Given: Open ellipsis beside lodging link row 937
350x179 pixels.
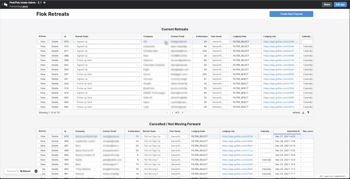Looking at the screenshot, I should point(297,74).
